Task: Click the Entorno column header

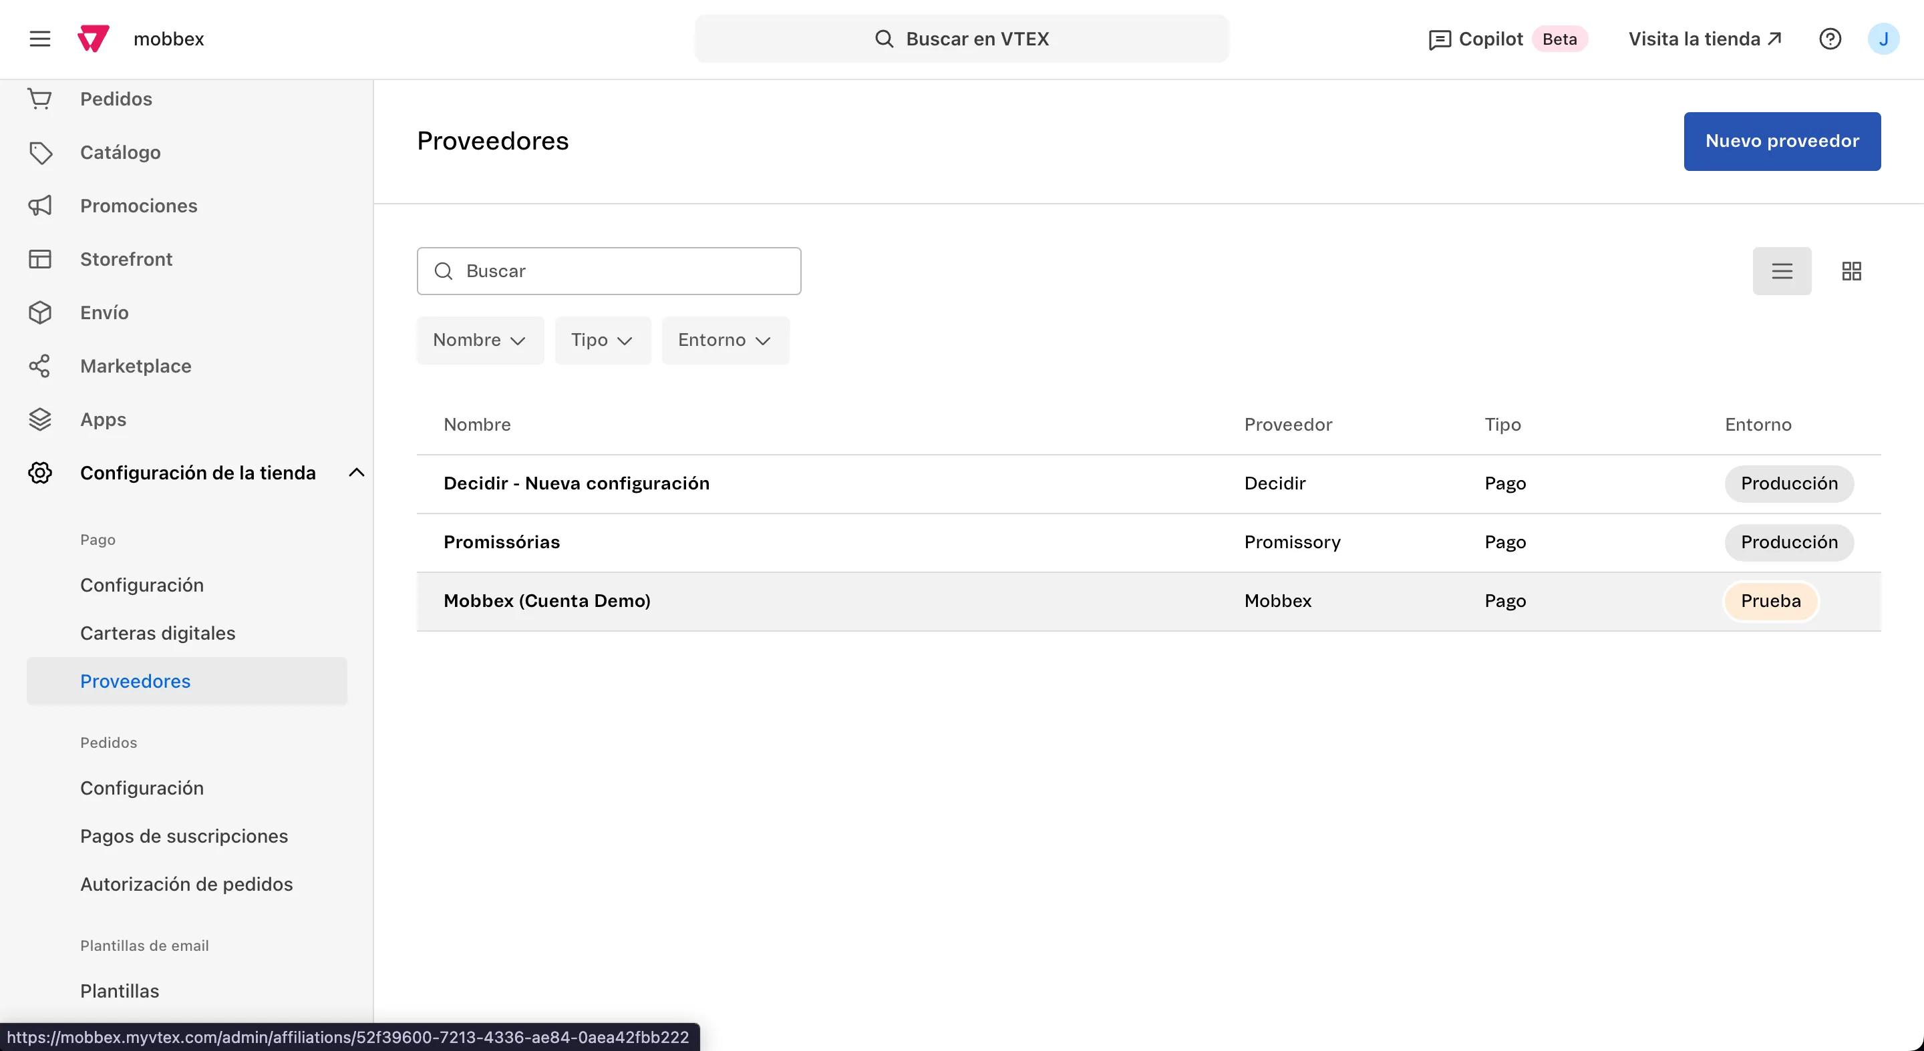Action: click(x=1758, y=425)
